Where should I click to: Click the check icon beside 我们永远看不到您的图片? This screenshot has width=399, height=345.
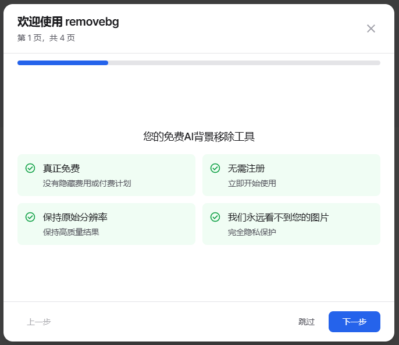[x=215, y=217]
